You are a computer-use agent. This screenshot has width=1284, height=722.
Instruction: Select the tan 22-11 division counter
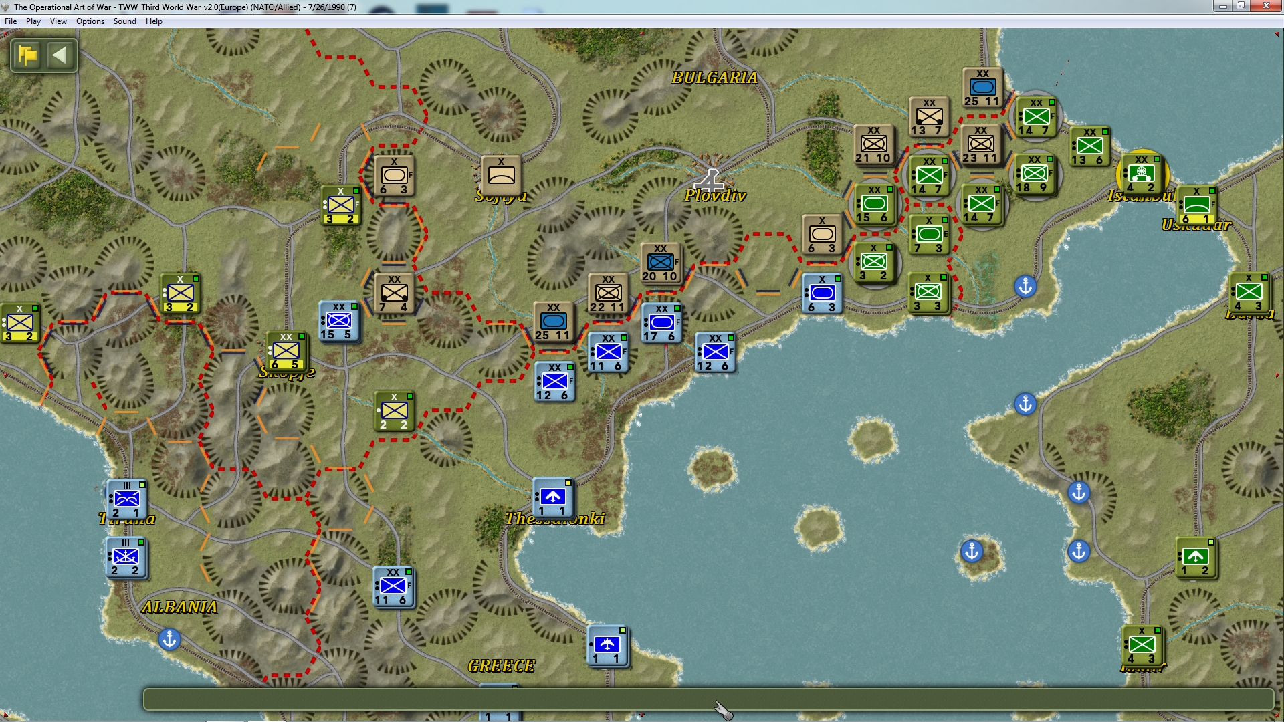tap(608, 293)
